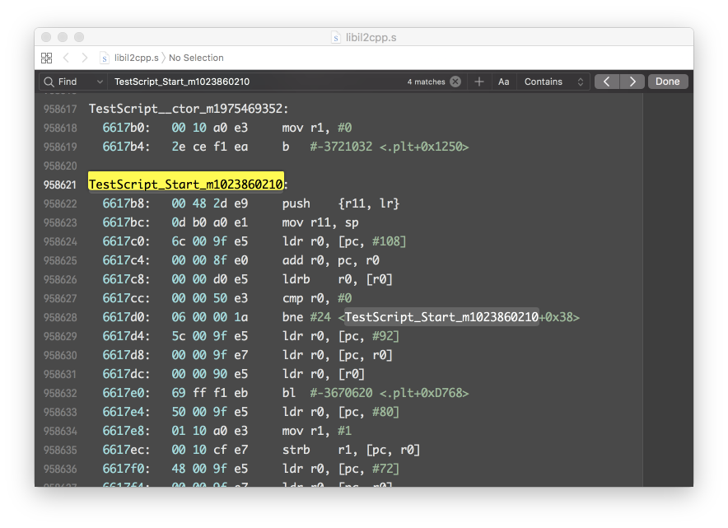
Task: Click the search text field
Action: [x=258, y=82]
